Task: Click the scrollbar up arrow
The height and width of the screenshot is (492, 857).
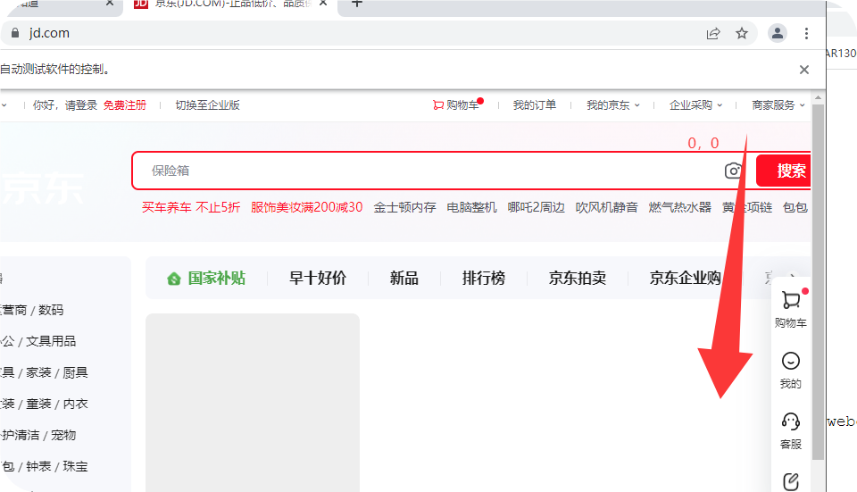Action: pos(818,98)
